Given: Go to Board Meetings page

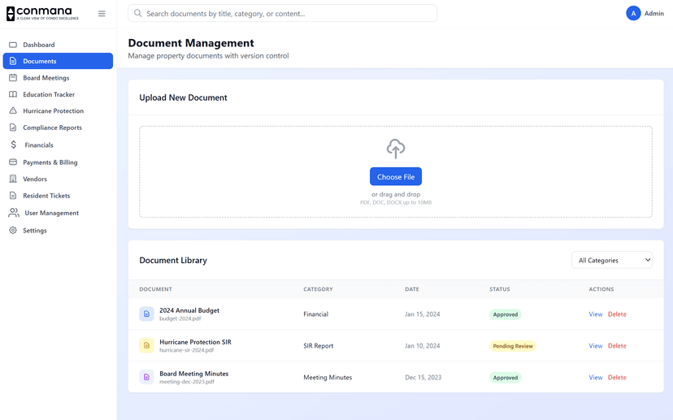Looking at the screenshot, I should click(46, 78).
